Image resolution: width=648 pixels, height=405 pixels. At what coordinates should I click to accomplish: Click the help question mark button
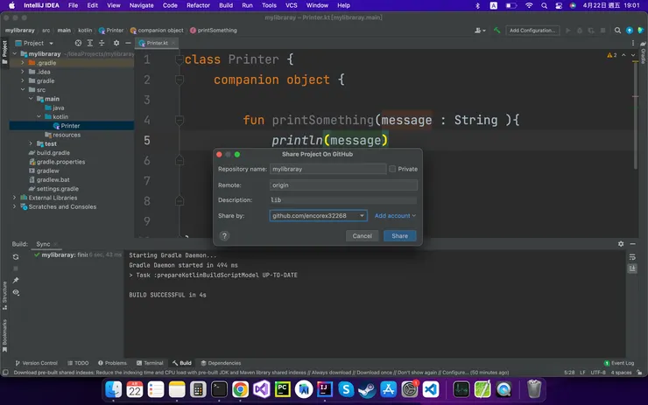(224, 236)
